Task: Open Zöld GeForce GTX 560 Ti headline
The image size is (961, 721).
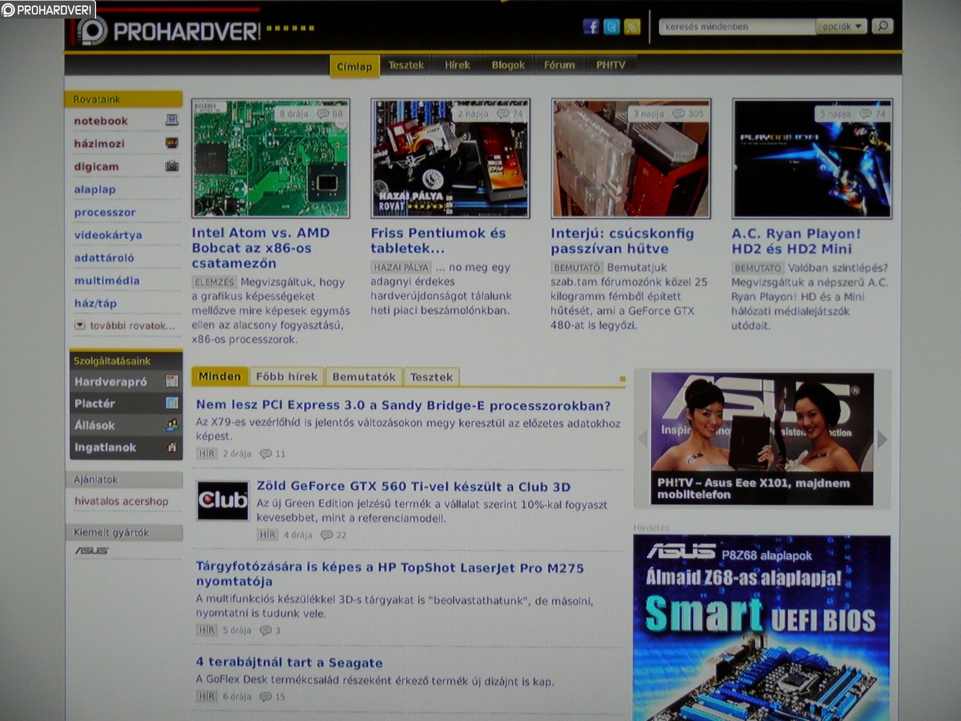Action: (x=414, y=486)
